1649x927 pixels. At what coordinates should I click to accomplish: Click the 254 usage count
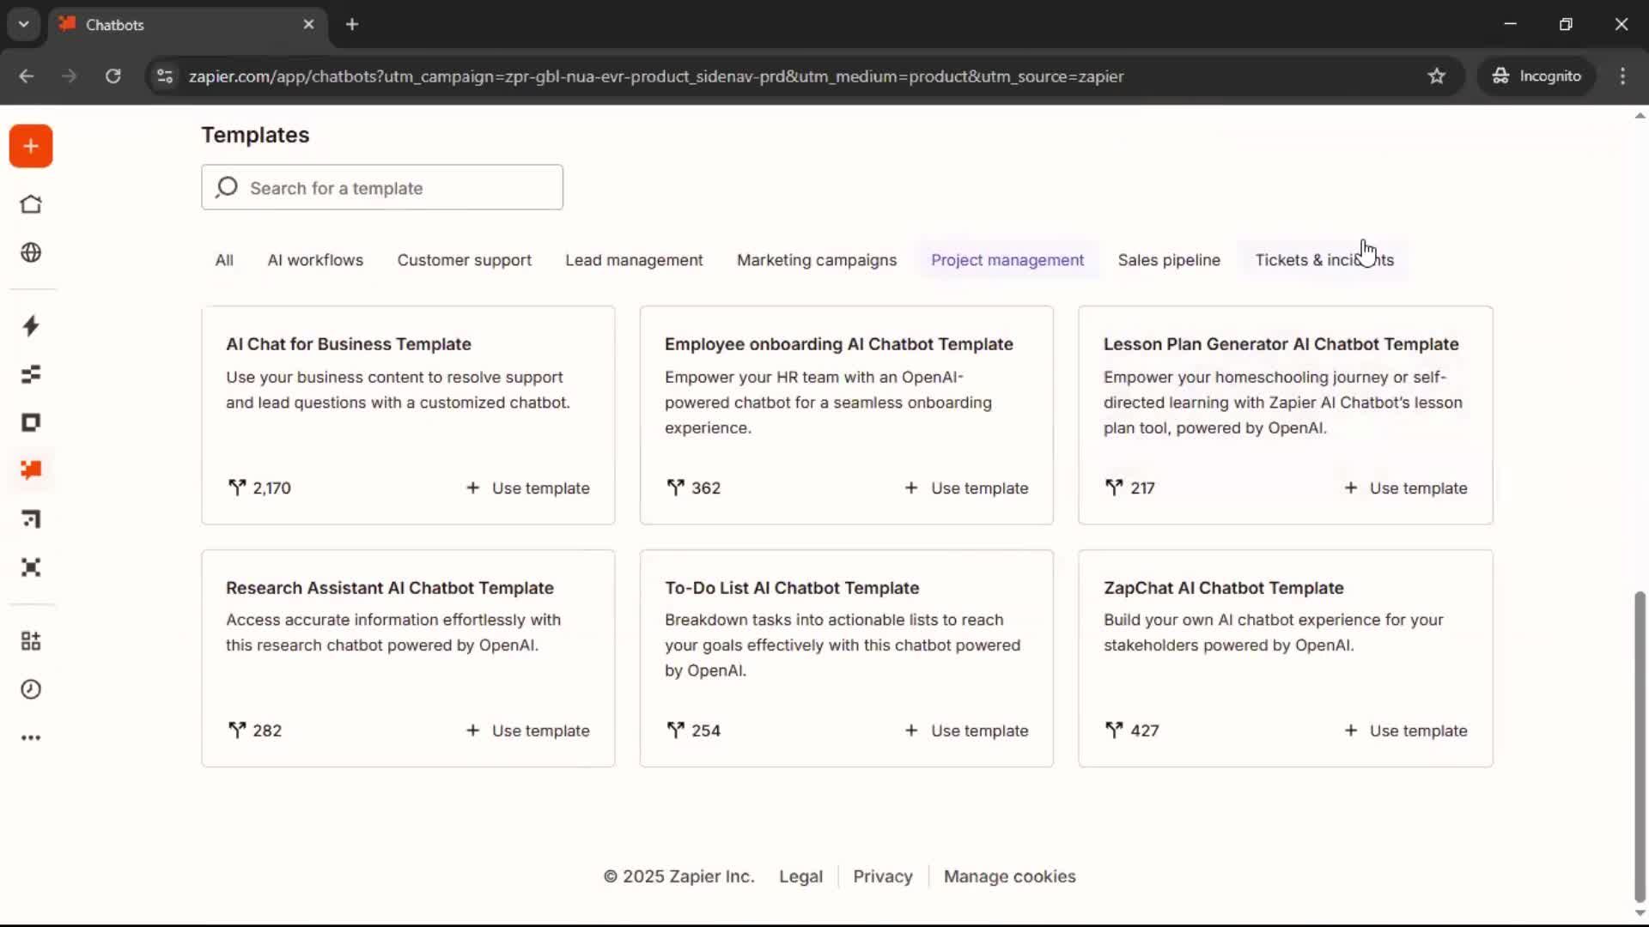(x=706, y=731)
